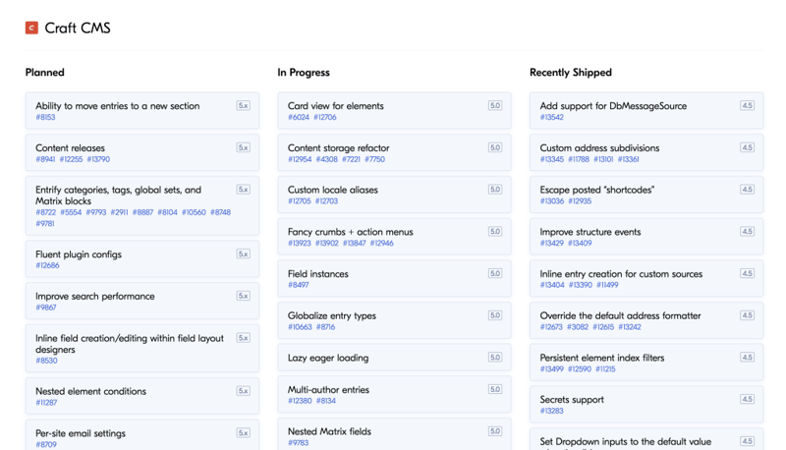Follow the #6024 issue link

pos(298,118)
